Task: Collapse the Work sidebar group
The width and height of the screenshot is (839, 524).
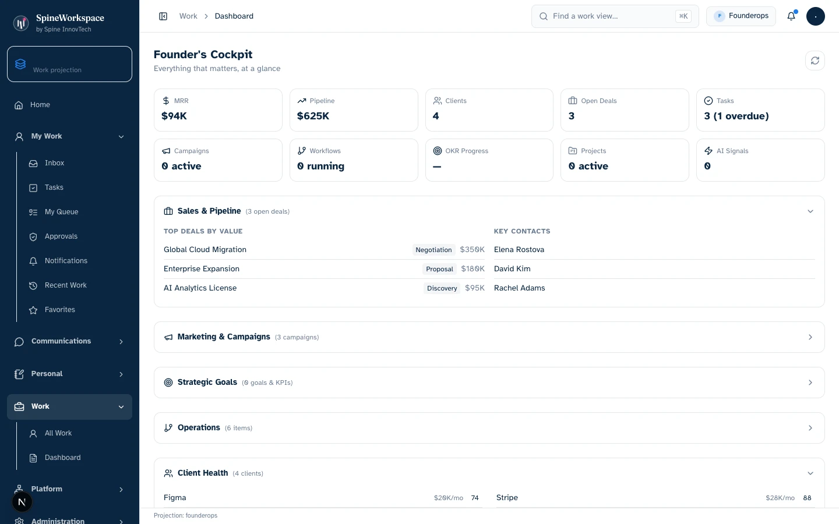Action: click(69, 406)
